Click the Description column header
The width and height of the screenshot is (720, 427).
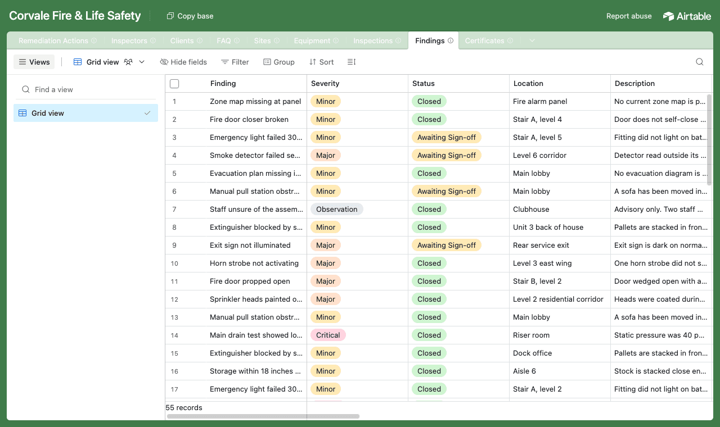tap(661, 84)
